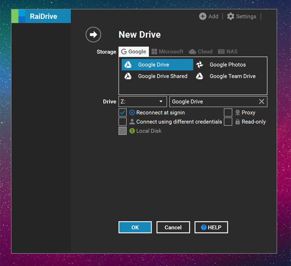This screenshot has height=266, width=291.
Task: Click the RaiDrive title text
Action: [44, 16]
